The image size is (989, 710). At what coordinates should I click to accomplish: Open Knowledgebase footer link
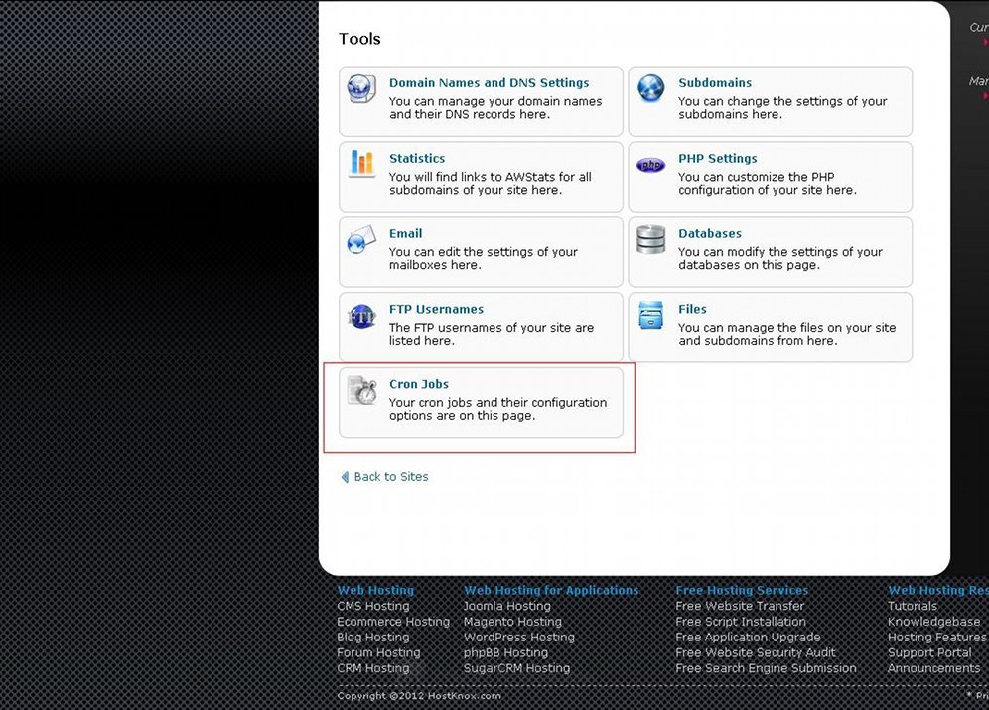coord(933,622)
